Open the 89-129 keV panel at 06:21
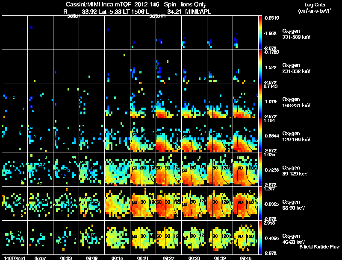This screenshot has height=260, width=342. 143,169
